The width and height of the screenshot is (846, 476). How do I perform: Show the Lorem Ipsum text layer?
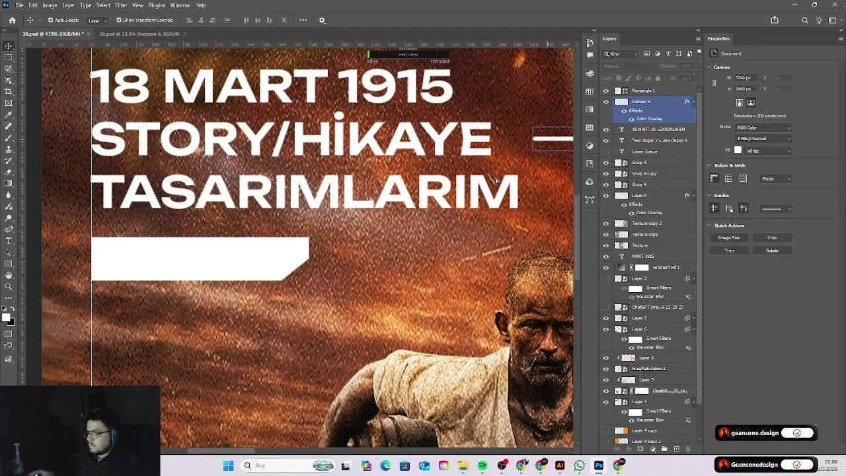click(x=606, y=151)
